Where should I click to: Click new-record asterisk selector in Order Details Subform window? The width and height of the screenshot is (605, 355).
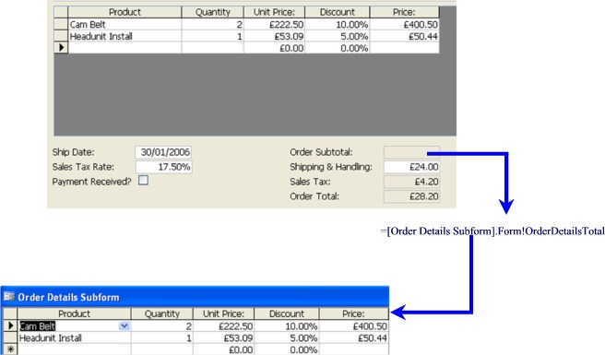[x=10, y=349]
